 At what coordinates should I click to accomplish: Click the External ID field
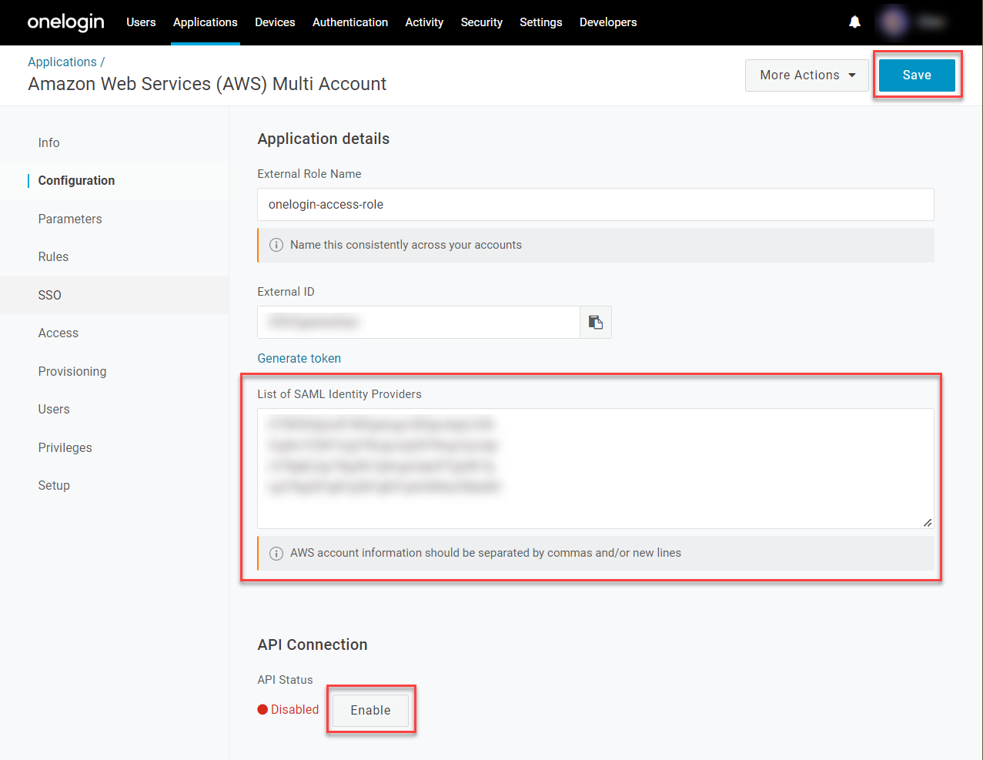[419, 322]
